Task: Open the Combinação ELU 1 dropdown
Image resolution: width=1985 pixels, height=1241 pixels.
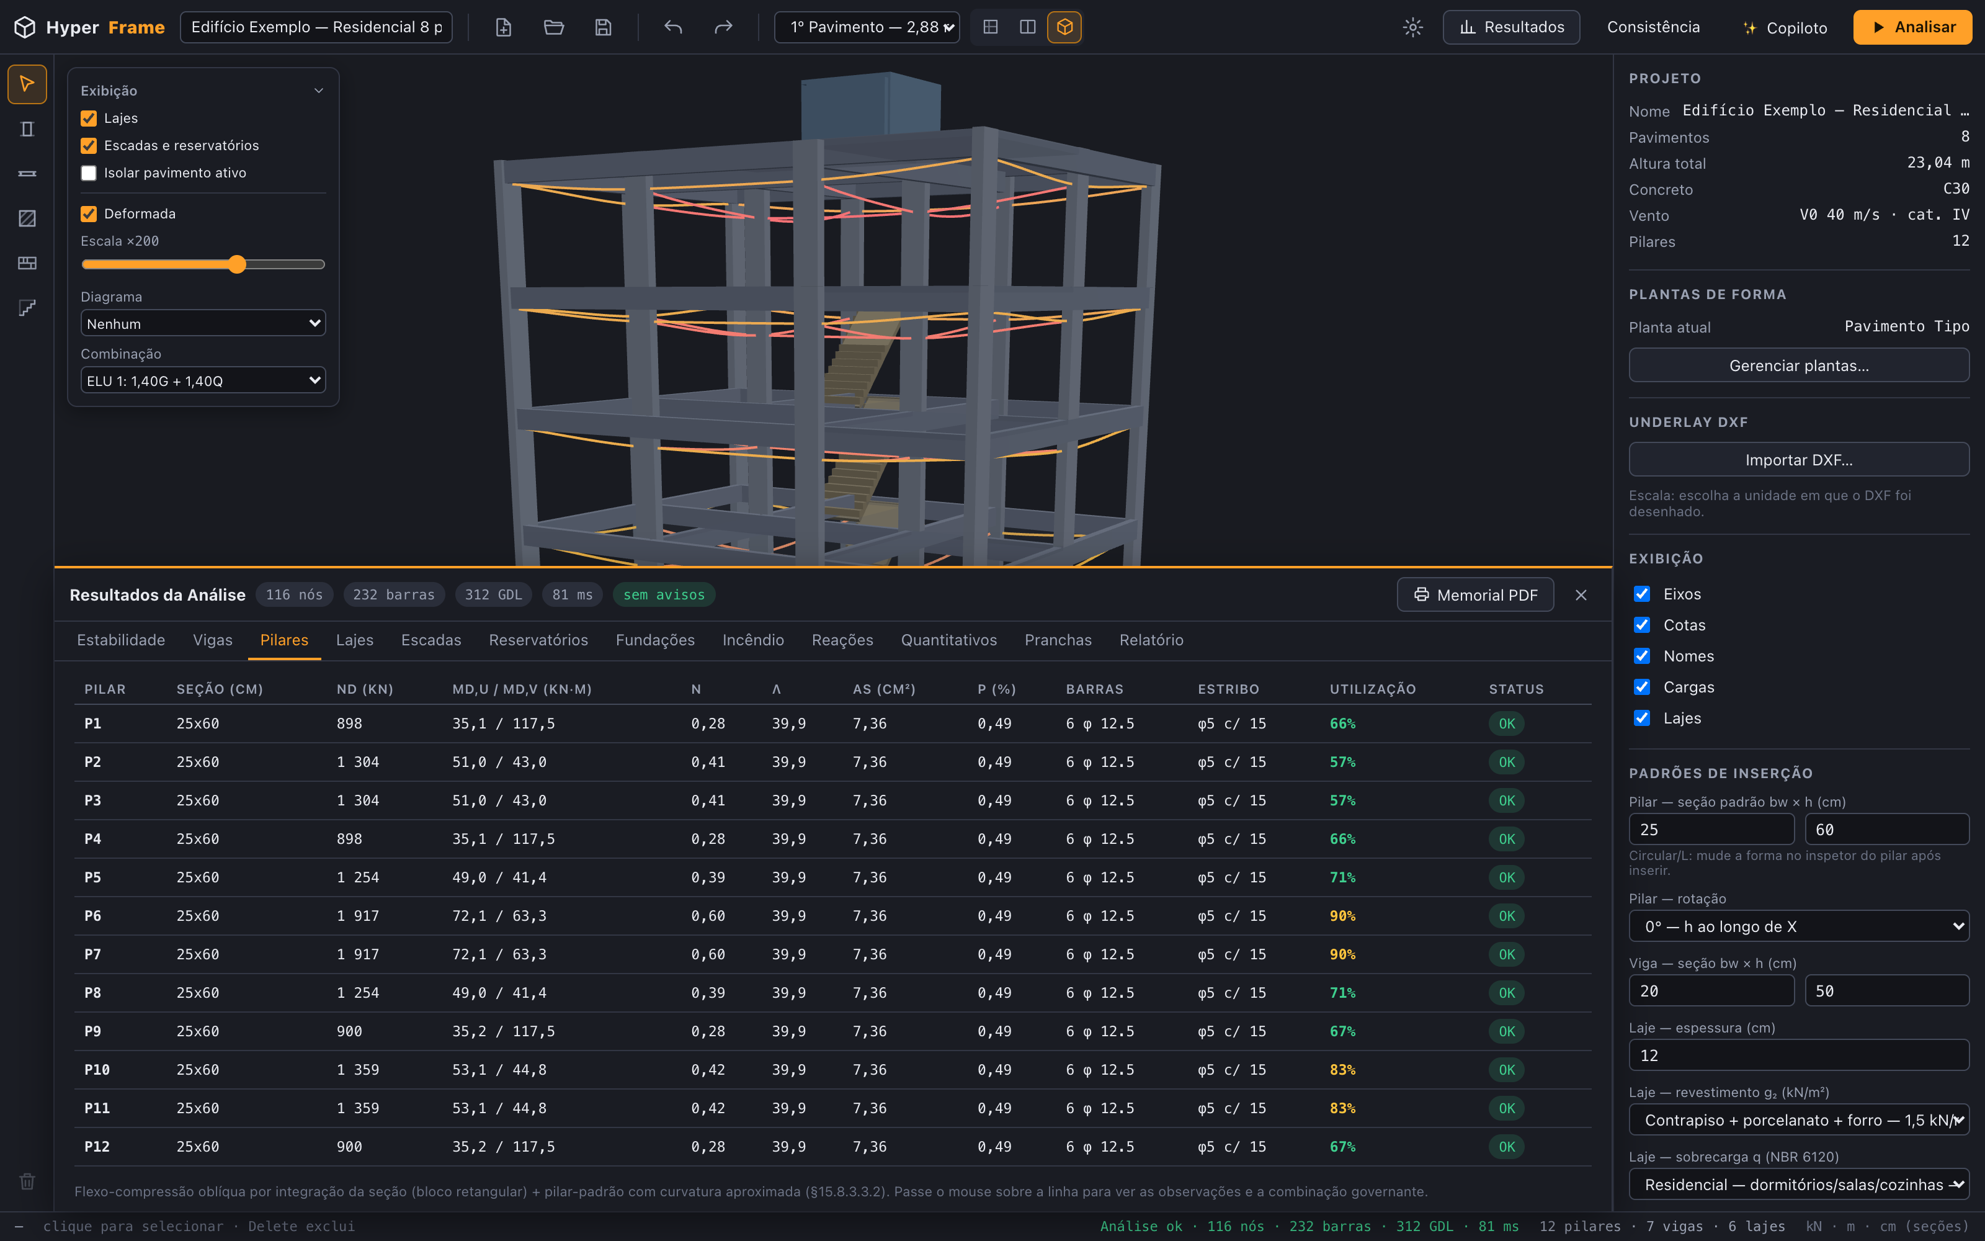Action: (203, 380)
